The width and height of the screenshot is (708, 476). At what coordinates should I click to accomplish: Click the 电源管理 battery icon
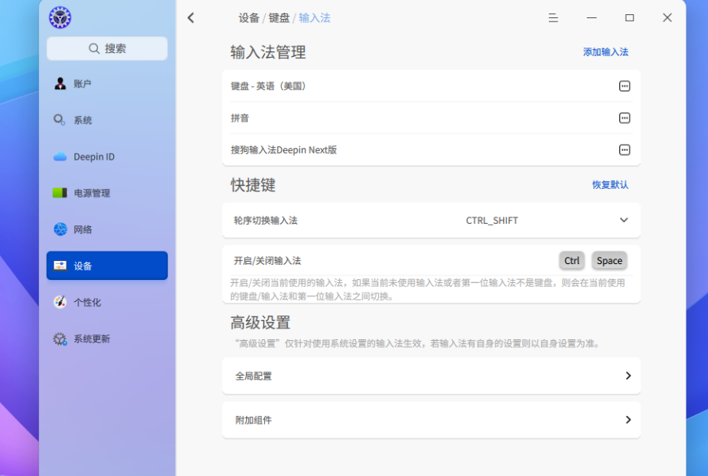pyautogui.click(x=60, y=193)
